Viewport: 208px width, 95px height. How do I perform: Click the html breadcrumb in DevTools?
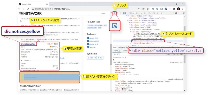click(115, 47)
